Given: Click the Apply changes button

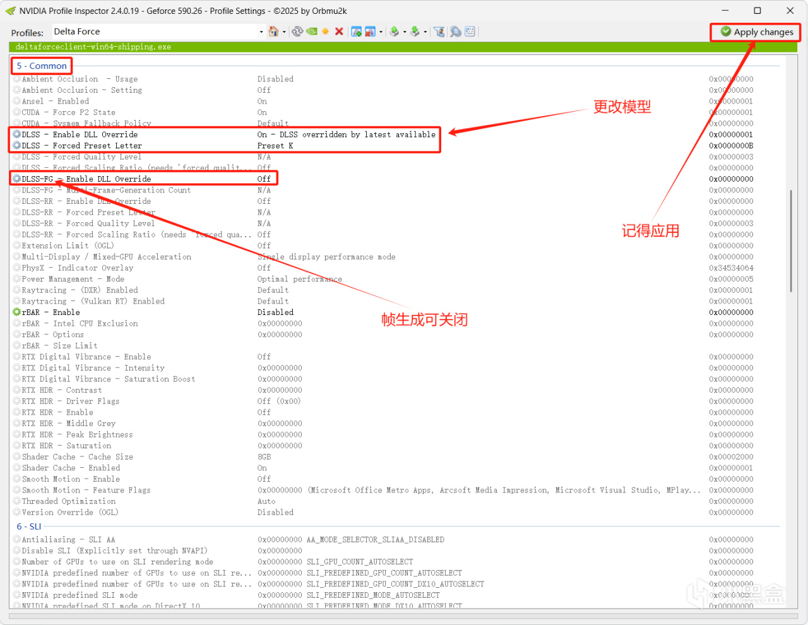Looking at the screenshot, I should coord(756,32).
